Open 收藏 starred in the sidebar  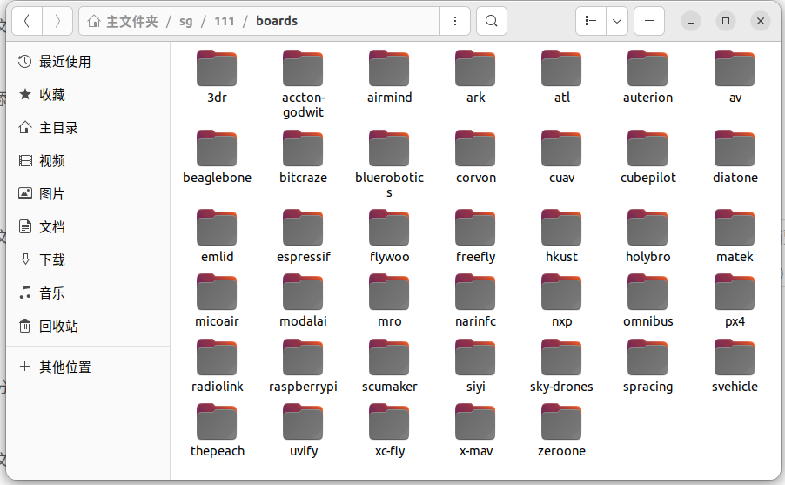(x=88, y=95)
